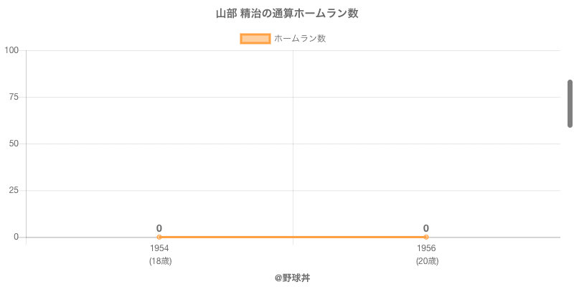Image resolution: width=574 pixels, height=287 pixels.
Task: Click the vertical gridline at chart center
Action: 293,143
